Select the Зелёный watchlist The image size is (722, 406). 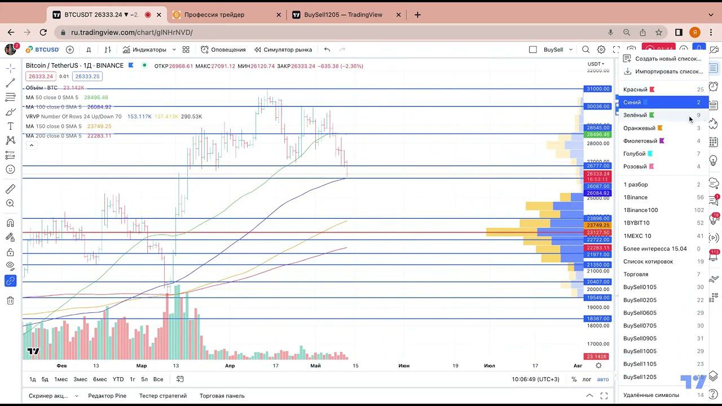(x=663, y=115)
